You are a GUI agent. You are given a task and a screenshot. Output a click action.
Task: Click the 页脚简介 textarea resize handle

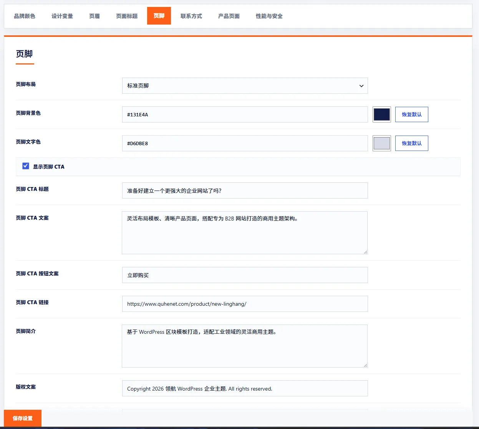(x=365, y=365)
